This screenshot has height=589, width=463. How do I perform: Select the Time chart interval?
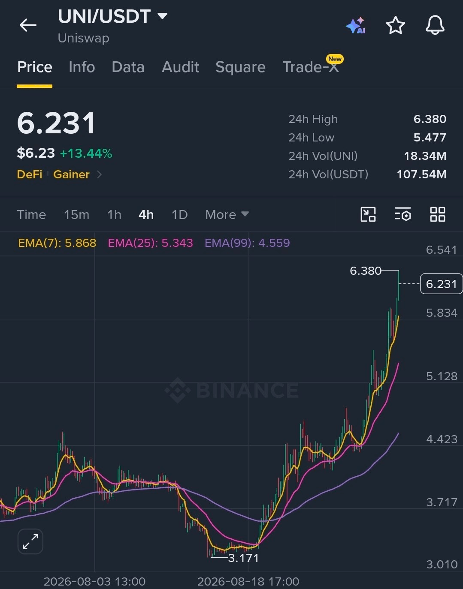31,214
